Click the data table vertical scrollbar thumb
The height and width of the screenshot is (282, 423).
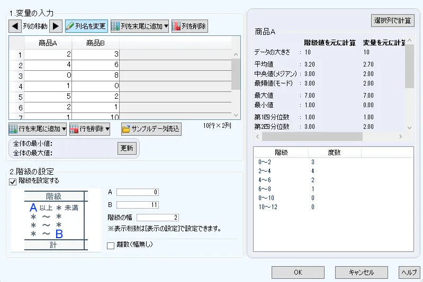pyautogui.click(x=236, y=74)
